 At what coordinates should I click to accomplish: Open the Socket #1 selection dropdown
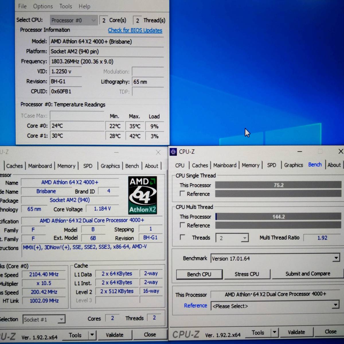pos(44,319)
